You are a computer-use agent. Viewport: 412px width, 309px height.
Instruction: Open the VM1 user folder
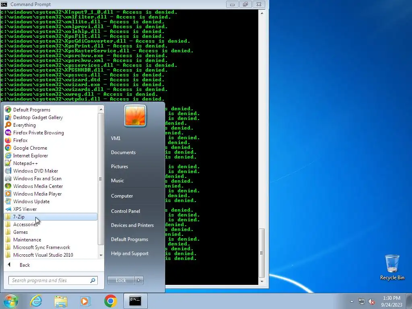tap(115, 138)
